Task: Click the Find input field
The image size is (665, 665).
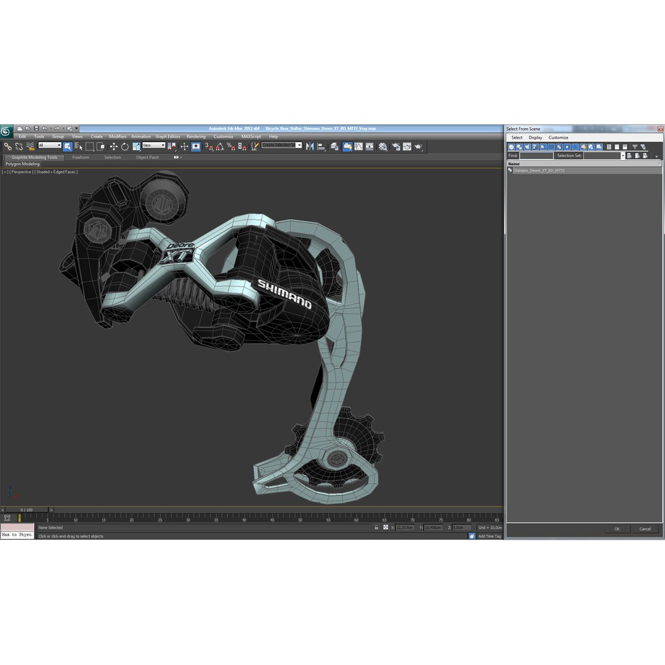Action: (536, 156)
